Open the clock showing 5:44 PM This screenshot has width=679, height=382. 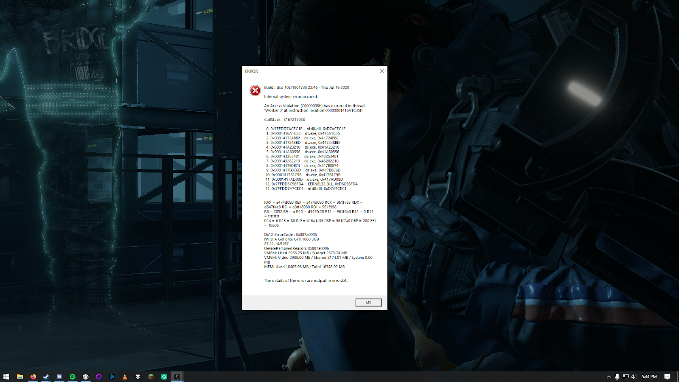coord(649,376)
